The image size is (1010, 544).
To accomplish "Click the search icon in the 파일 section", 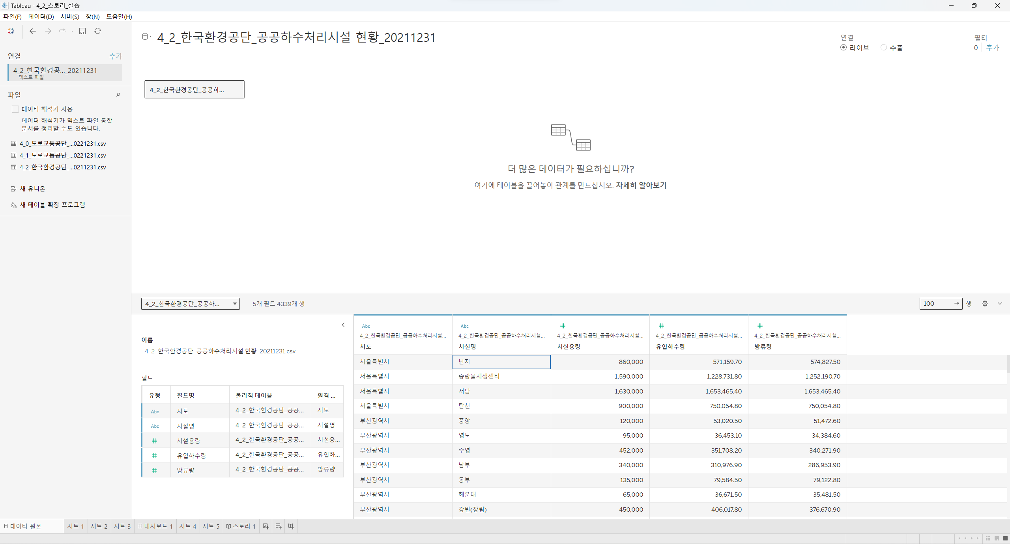I will (118, 95).
